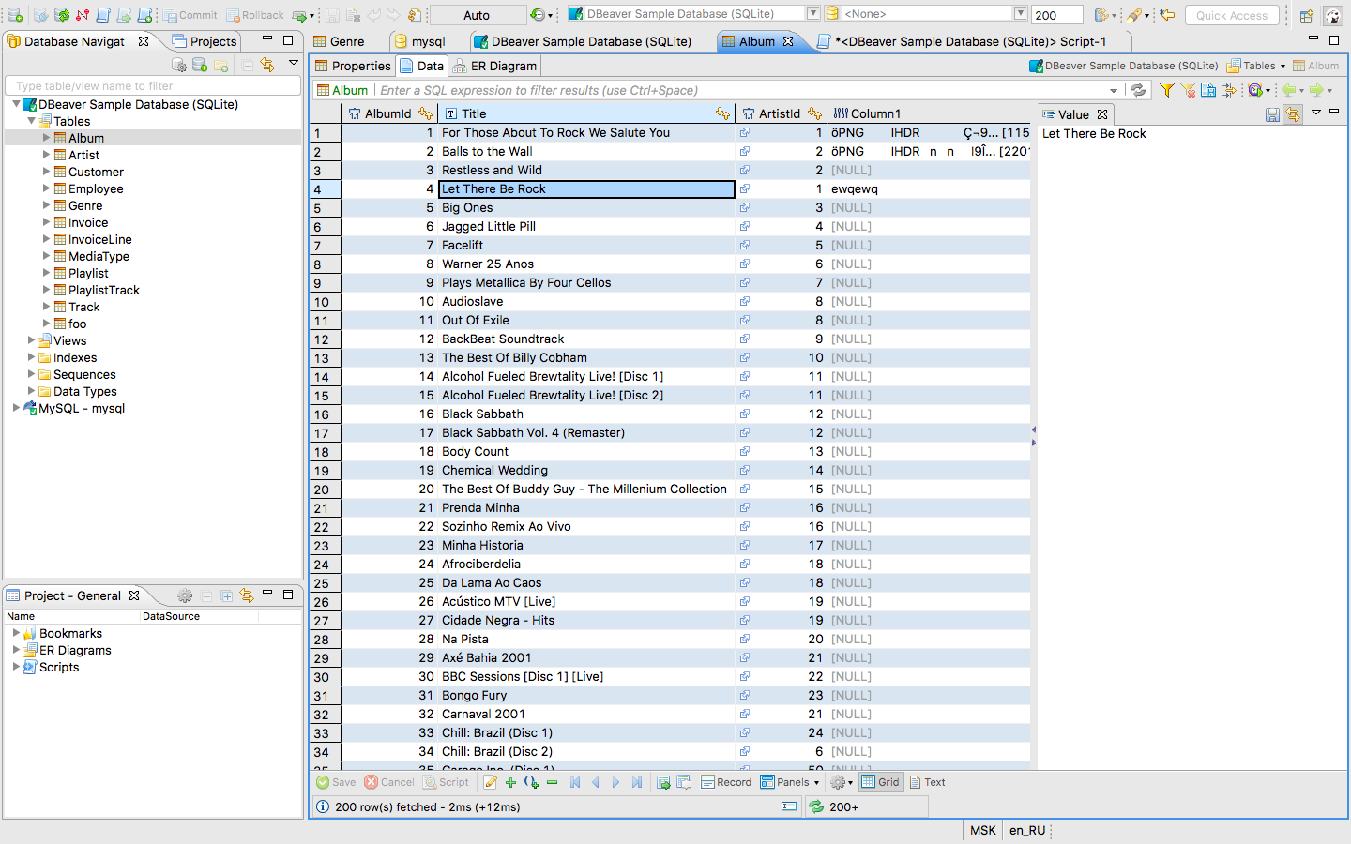The width and height of the screenshot is (1351, 844).
Task: Click the Save filter settings icon
Action: tap(1208, 90)
